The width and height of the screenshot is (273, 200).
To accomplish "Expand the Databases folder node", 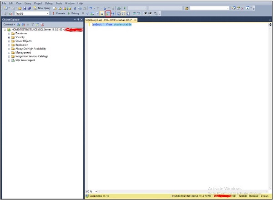I will [9, 33].
